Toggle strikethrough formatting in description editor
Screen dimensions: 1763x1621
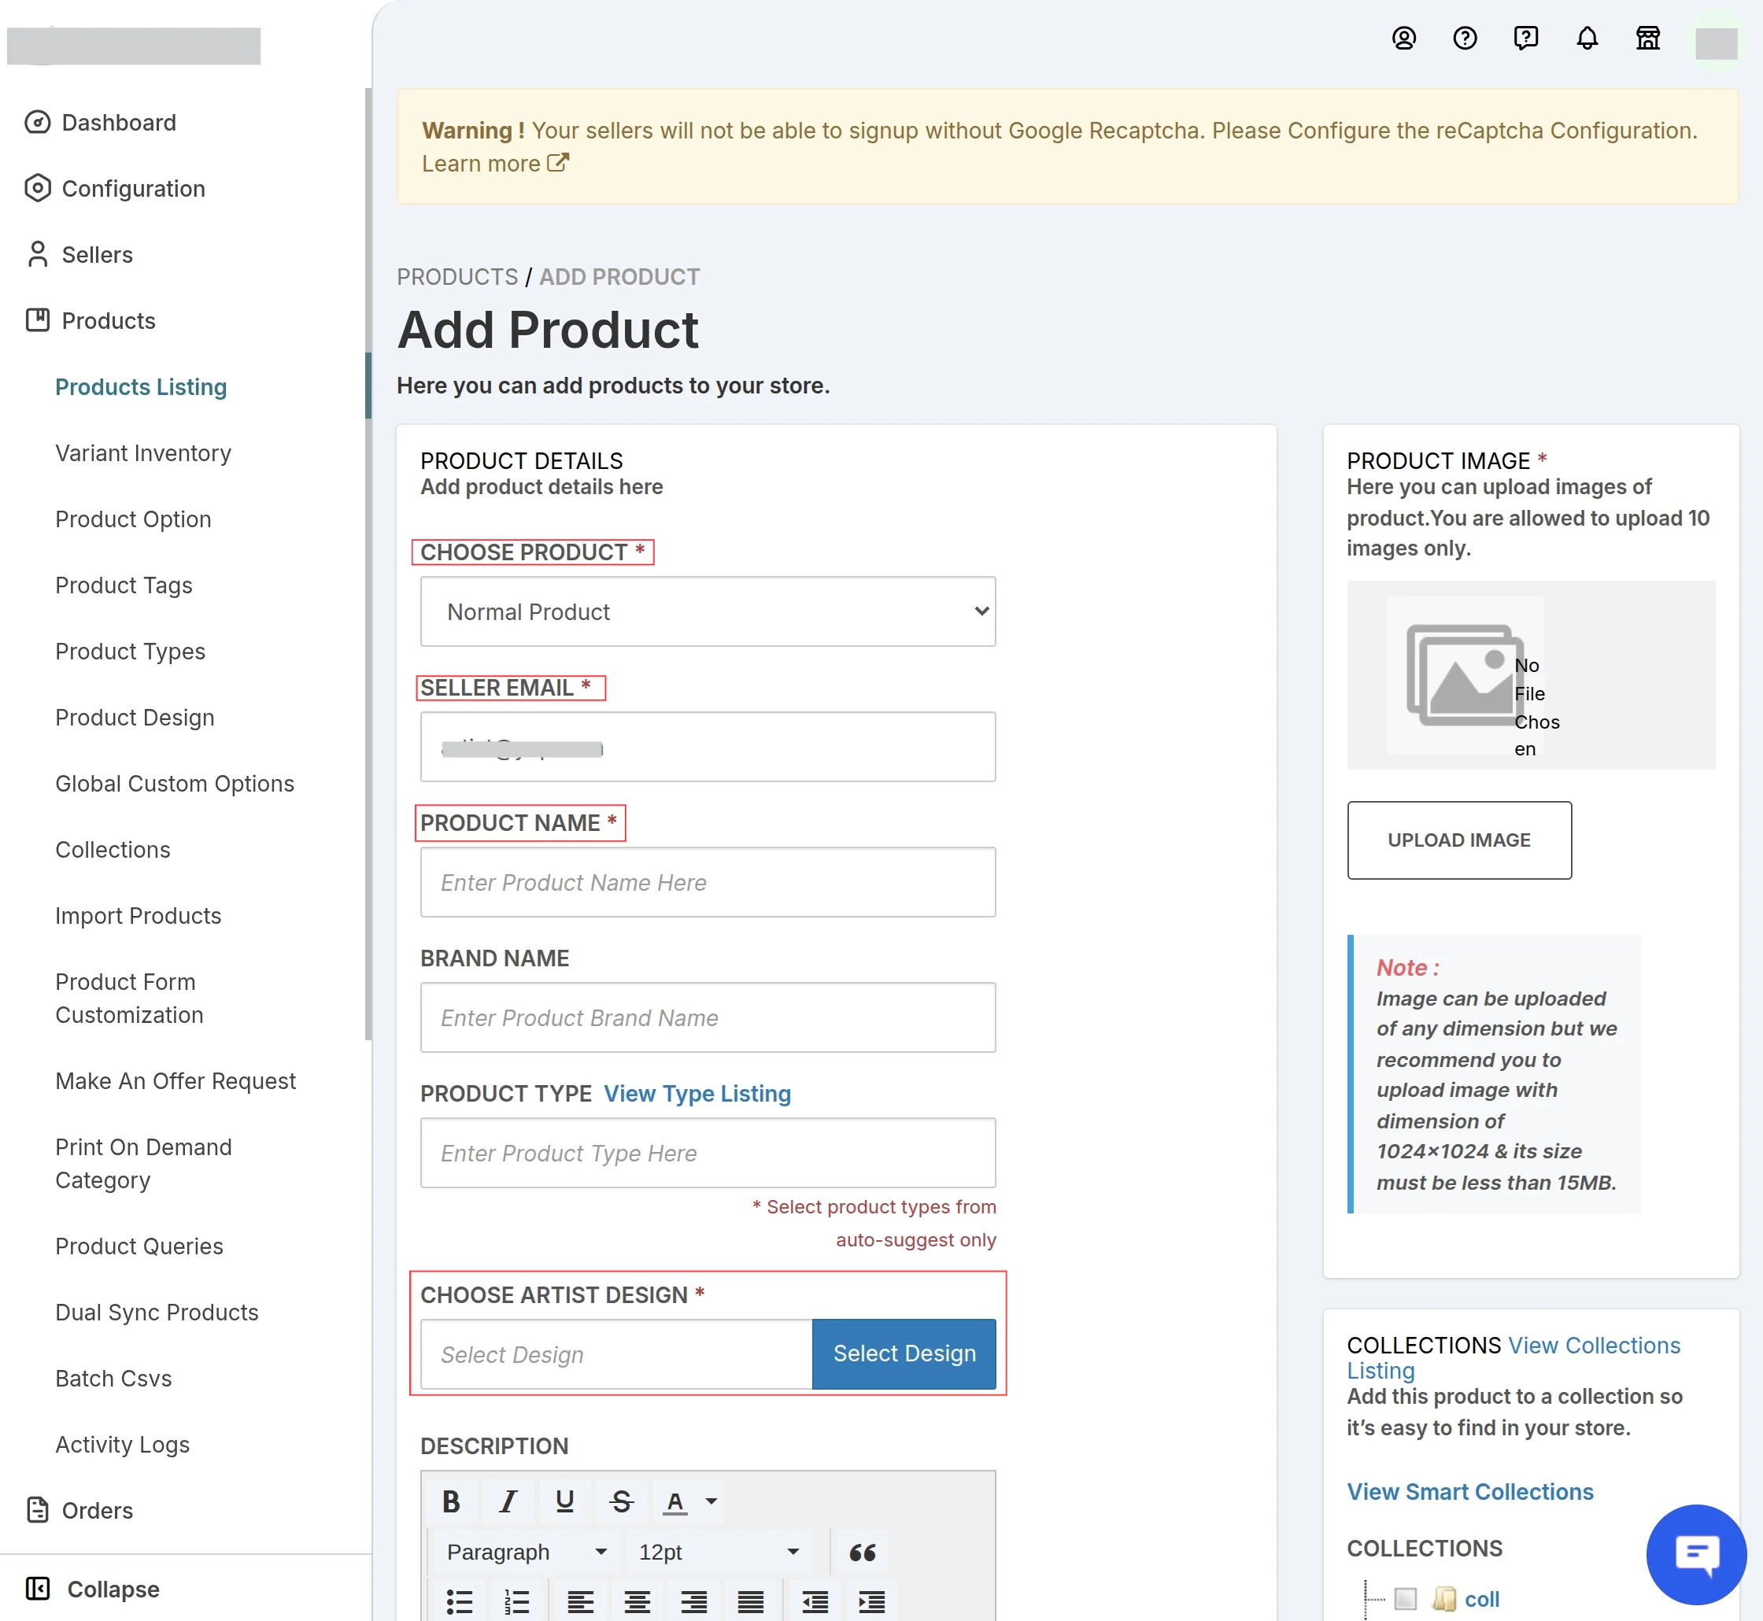click(622, 1501)
